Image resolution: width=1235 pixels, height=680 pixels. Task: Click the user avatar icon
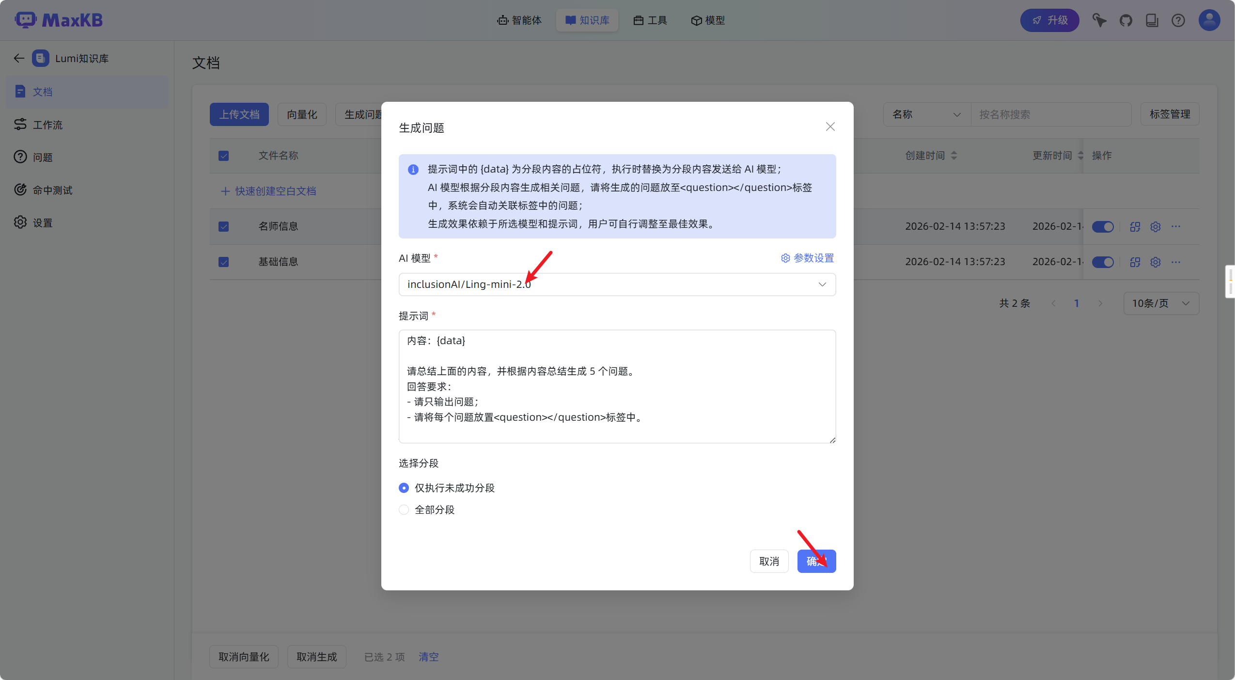(x=1209, y=20)
